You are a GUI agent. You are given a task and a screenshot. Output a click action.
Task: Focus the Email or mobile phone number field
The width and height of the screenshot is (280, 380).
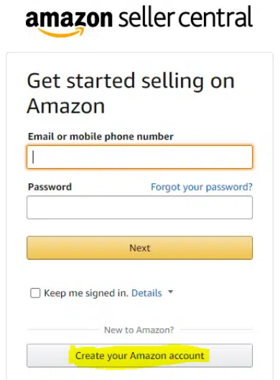[x=140, y=157]
